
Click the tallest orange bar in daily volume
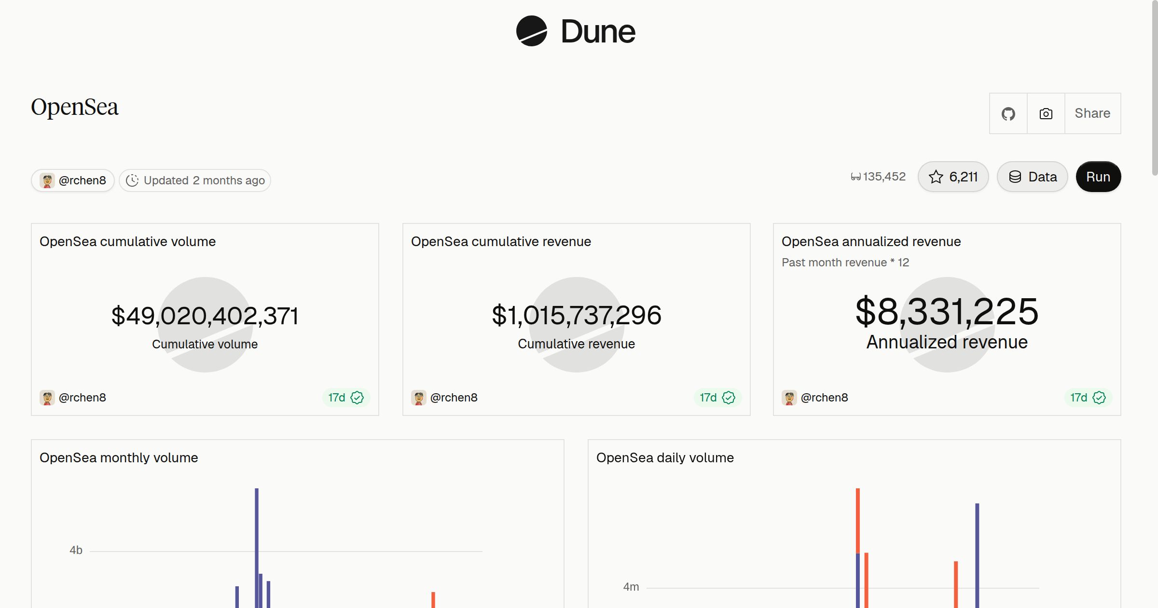[858, 521]
